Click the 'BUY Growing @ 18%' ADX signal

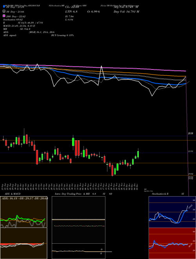point(62,35)
